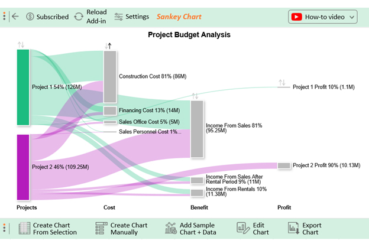
Task: Click Sales Office Cost 5% (5M) label
Action: pyautogui.click(x=149, y=122)
